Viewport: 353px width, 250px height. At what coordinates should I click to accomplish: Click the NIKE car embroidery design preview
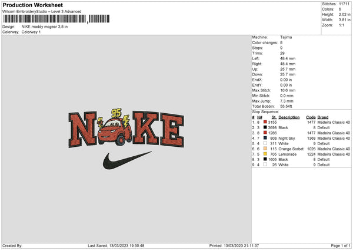[126, 139]
